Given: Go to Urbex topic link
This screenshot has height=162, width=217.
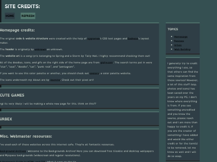Looking at the screenshot, I should coord(178,45).
